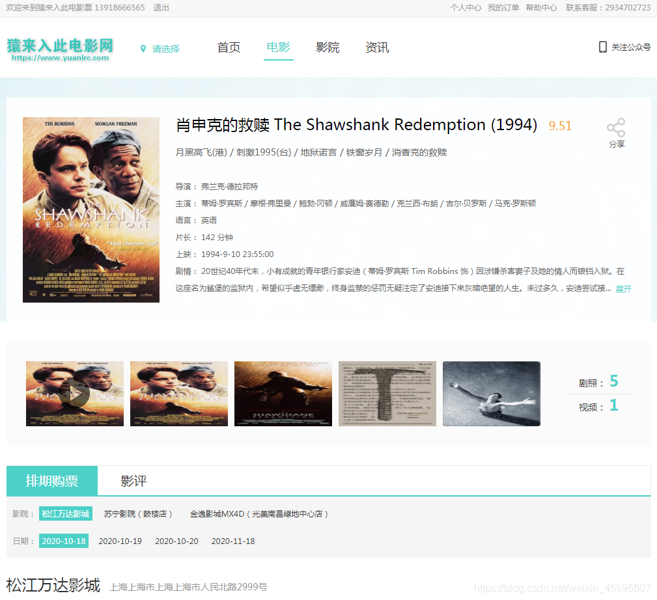Click the share icon beside movie title
Image resolution: width=657 pixels, height=600 pixels.
616,128
